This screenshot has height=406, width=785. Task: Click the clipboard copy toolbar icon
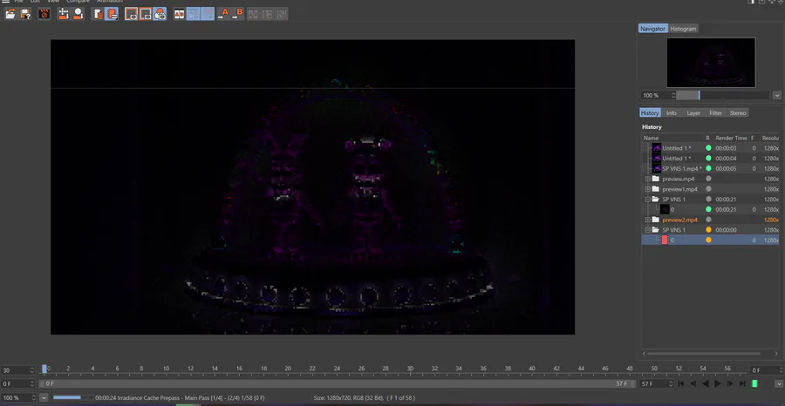[x=98, y=14]
